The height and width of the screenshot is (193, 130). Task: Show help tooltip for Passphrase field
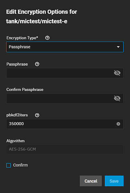tap(37, 64)
